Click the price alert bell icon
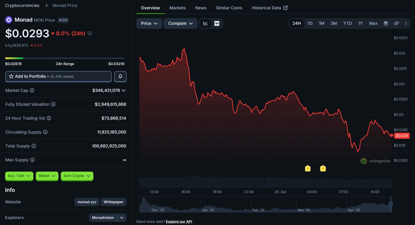Image resolution: width=415 pixels, height=225 pixels. (x=120, y=76)
